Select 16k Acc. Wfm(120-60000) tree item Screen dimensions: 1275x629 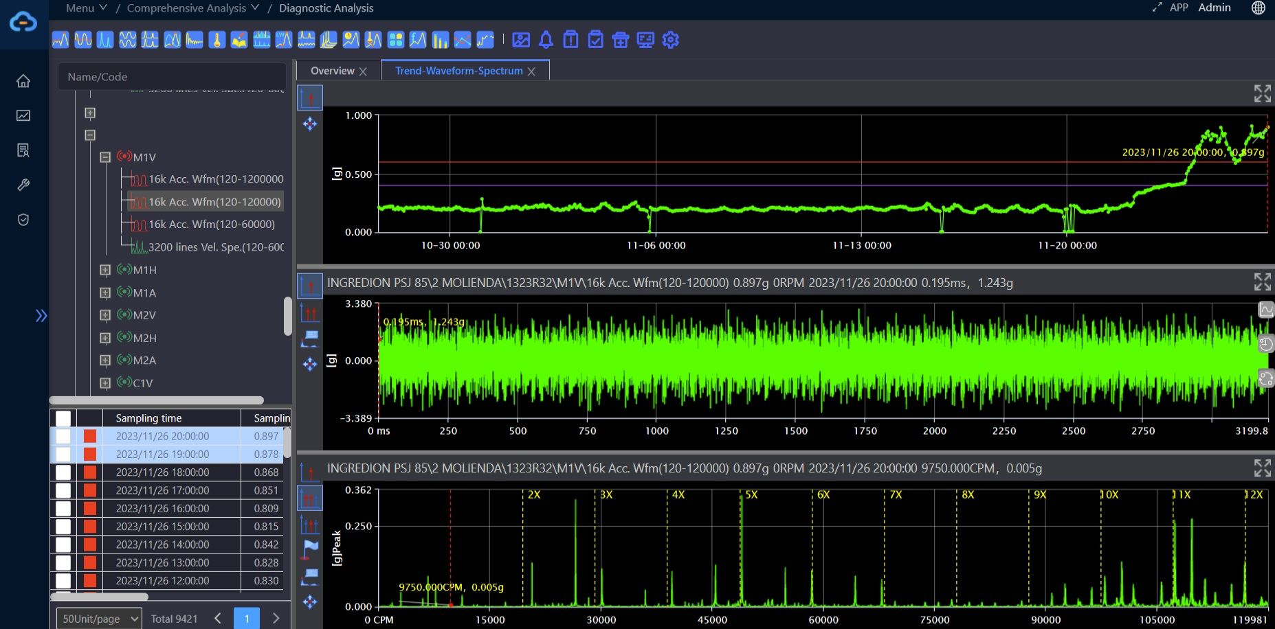212,224
